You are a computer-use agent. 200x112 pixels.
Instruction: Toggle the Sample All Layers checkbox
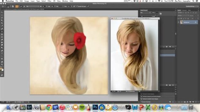click(76, 6)
